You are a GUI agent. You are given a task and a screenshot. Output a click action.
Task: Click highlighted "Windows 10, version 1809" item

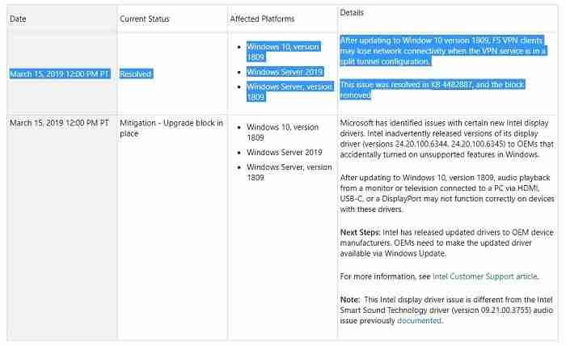tap(283, 51)
